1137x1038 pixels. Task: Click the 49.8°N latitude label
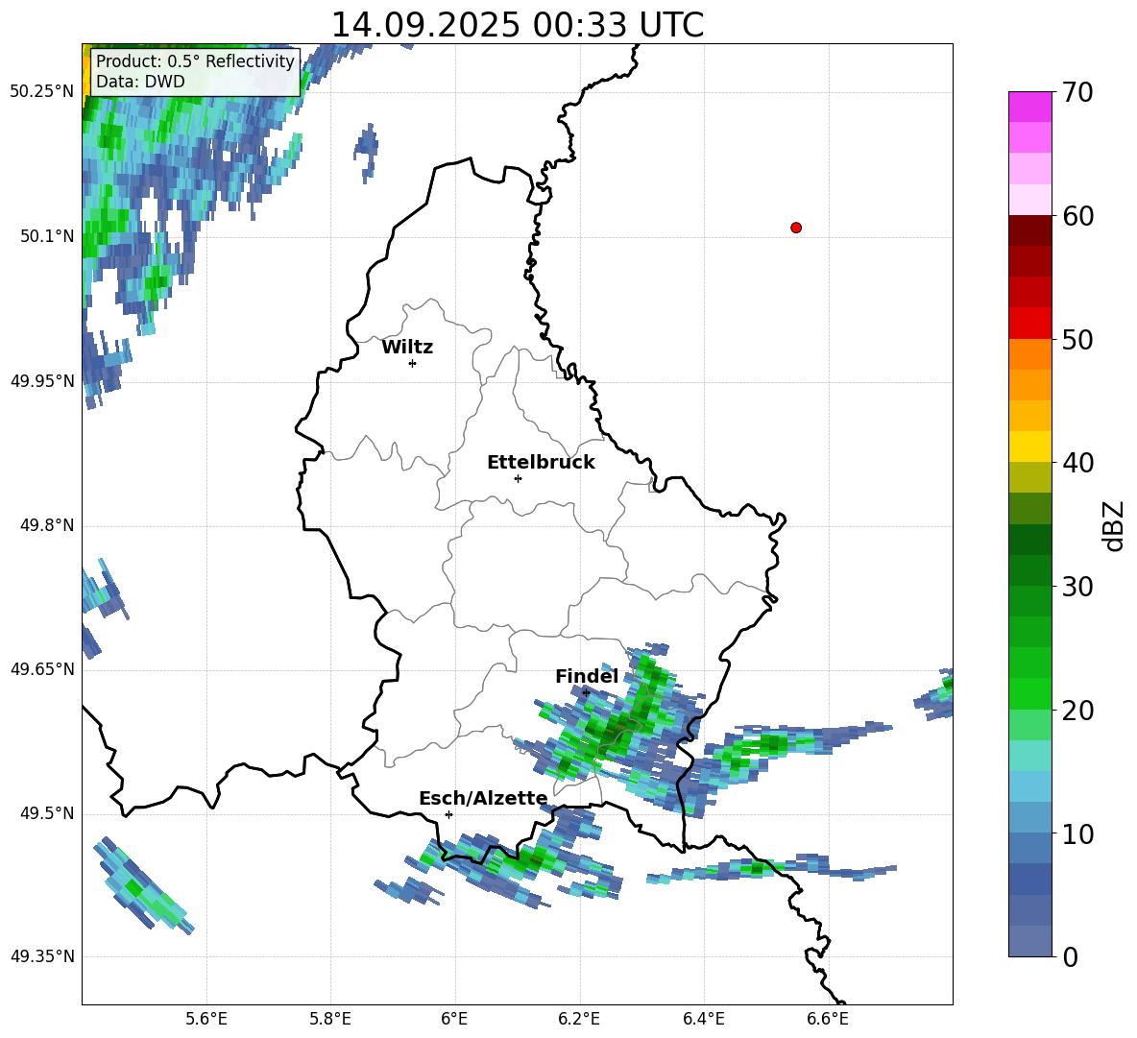47,525
